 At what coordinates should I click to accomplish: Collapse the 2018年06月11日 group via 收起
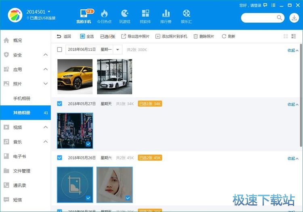293,50
